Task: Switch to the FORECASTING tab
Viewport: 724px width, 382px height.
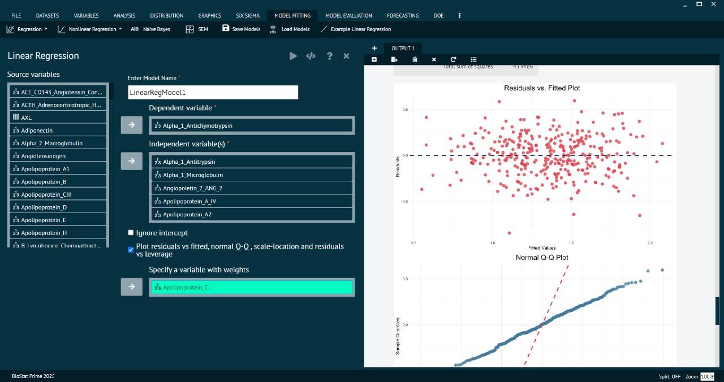Action: click(x=403, y=15)
